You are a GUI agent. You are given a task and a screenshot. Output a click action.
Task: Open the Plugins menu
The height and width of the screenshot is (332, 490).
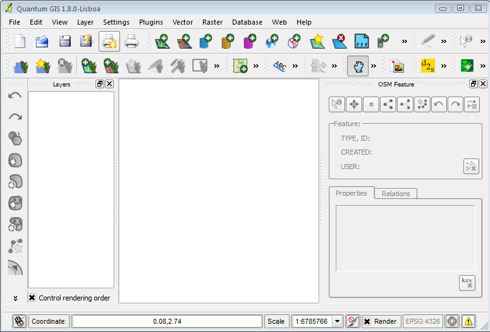151,22
